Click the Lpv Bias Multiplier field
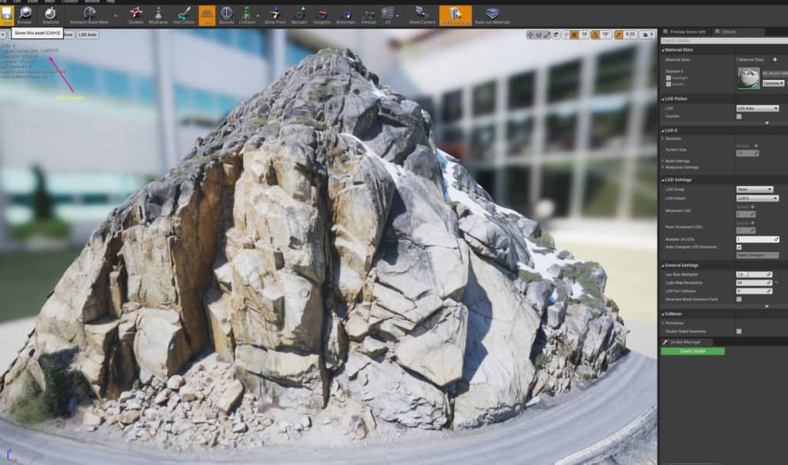Screen dimensions: 788x465 pyautogui.click(x=754, y=274)
